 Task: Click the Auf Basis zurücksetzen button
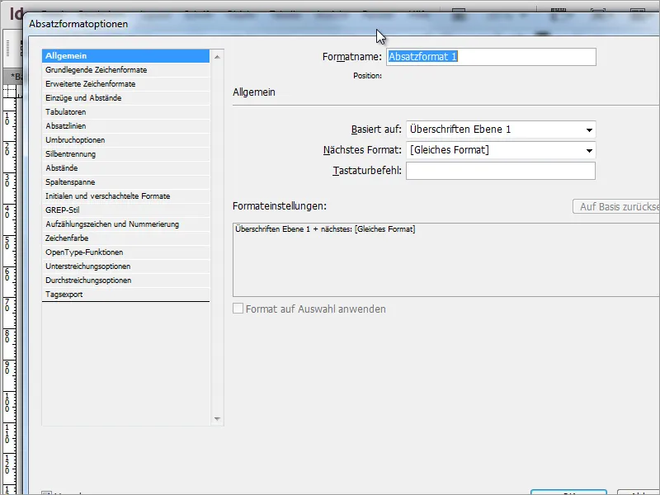click(x=616, y=207)
